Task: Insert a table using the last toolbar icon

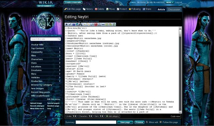Action: (114, 24)
